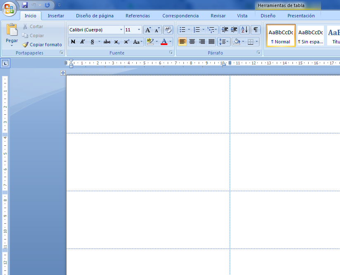Image resolution: width=340 pixels, height=275 pixels.
Task: Sort the selection alphabetically
Action: point(245,30)
